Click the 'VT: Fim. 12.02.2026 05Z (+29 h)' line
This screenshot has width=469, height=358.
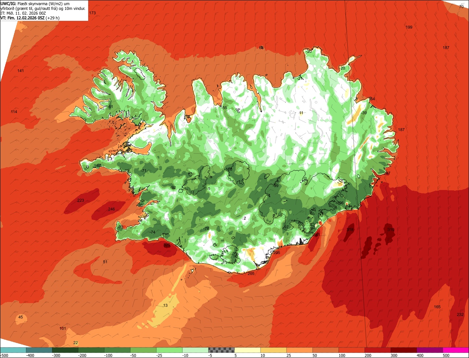(x=30, y=18)
